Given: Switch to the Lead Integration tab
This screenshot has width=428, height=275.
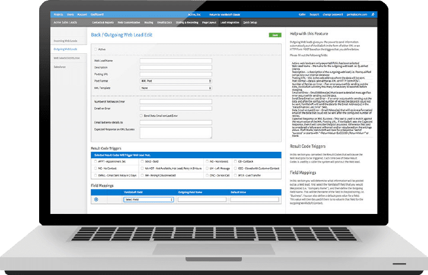Looking at the screenshot, I should click(229, 21).
